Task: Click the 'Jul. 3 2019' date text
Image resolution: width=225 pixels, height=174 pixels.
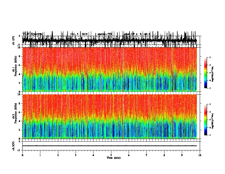Action: (79, 34)
